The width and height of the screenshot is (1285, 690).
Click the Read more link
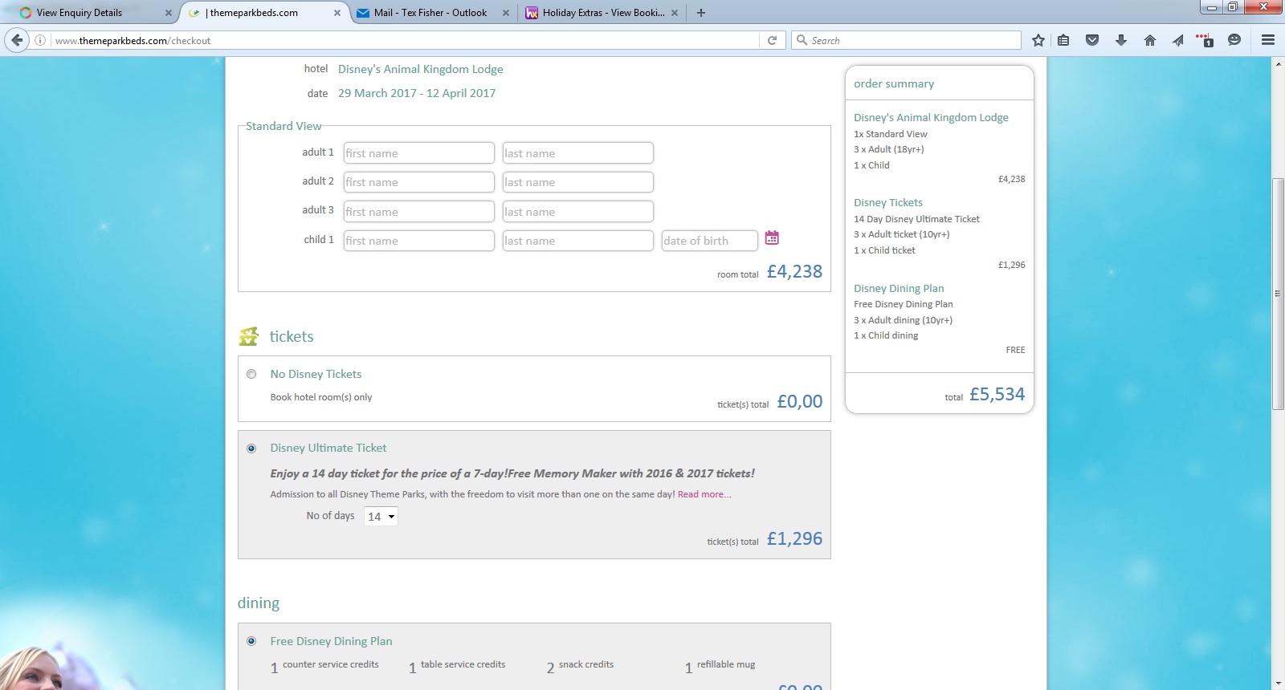(704, 494)
